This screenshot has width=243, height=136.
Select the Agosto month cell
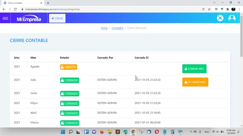coord(35,66)
